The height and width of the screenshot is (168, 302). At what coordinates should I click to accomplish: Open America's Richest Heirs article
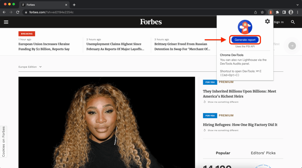[x=239, y=94]
